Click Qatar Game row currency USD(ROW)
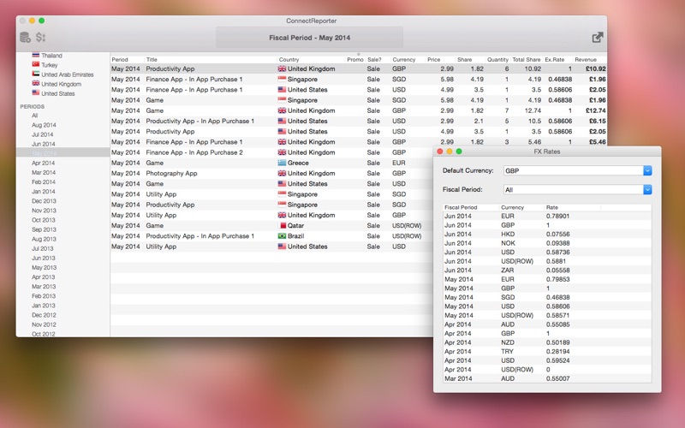 pyautogui.click(x=407, y=226)
